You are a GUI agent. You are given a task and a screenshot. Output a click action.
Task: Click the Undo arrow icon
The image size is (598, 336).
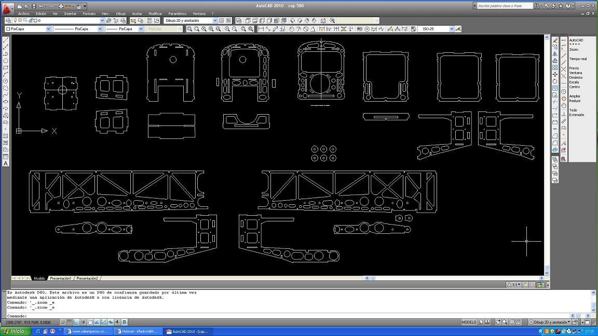41,6
